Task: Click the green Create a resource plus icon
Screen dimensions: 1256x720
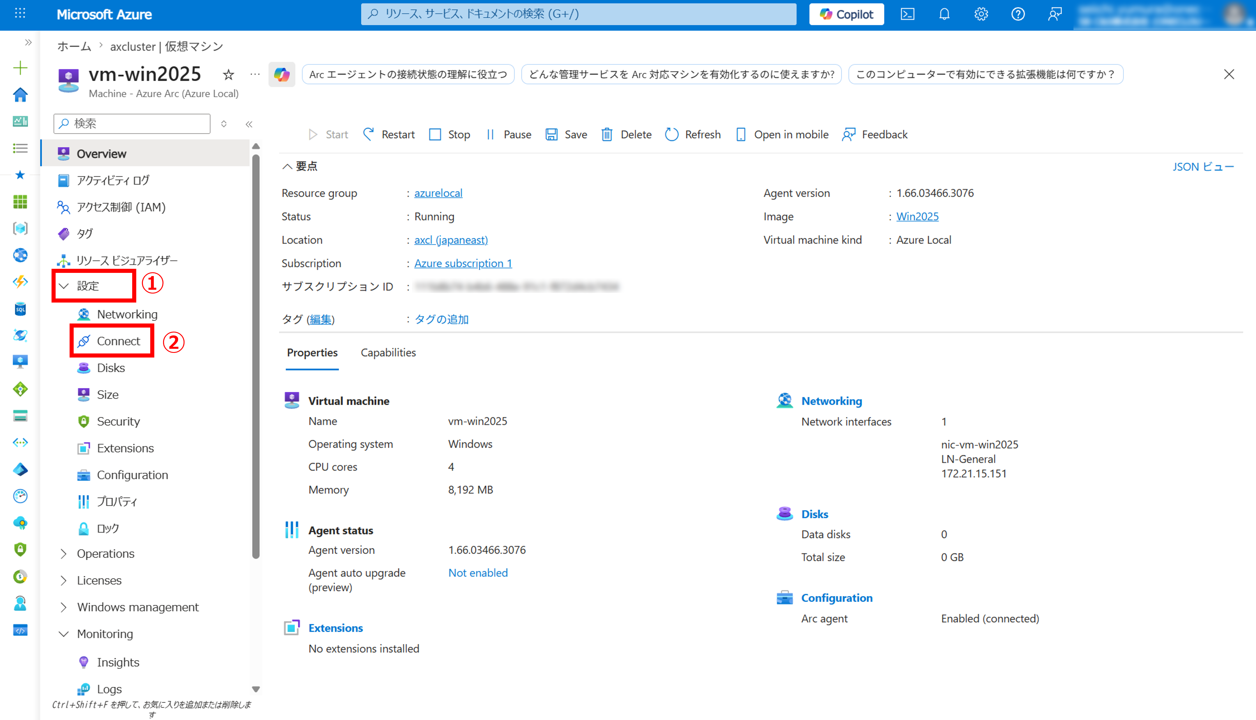Action: [20, 68]
